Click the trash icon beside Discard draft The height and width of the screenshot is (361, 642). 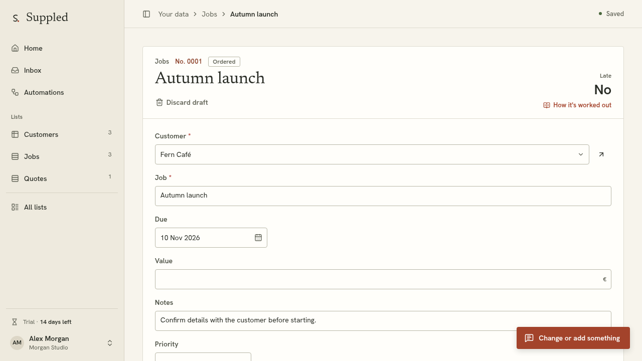tap(159, 102)
